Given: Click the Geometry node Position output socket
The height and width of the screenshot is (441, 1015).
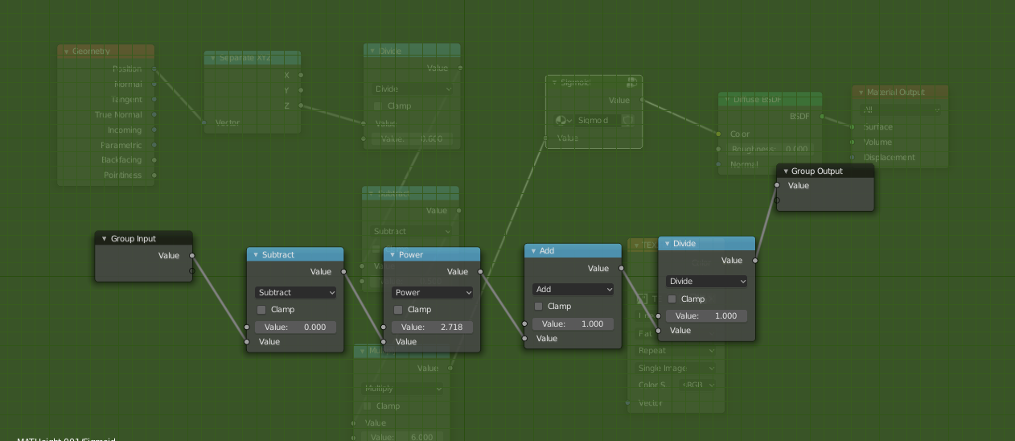Looking at the screenshot, I should click(154, 69).
